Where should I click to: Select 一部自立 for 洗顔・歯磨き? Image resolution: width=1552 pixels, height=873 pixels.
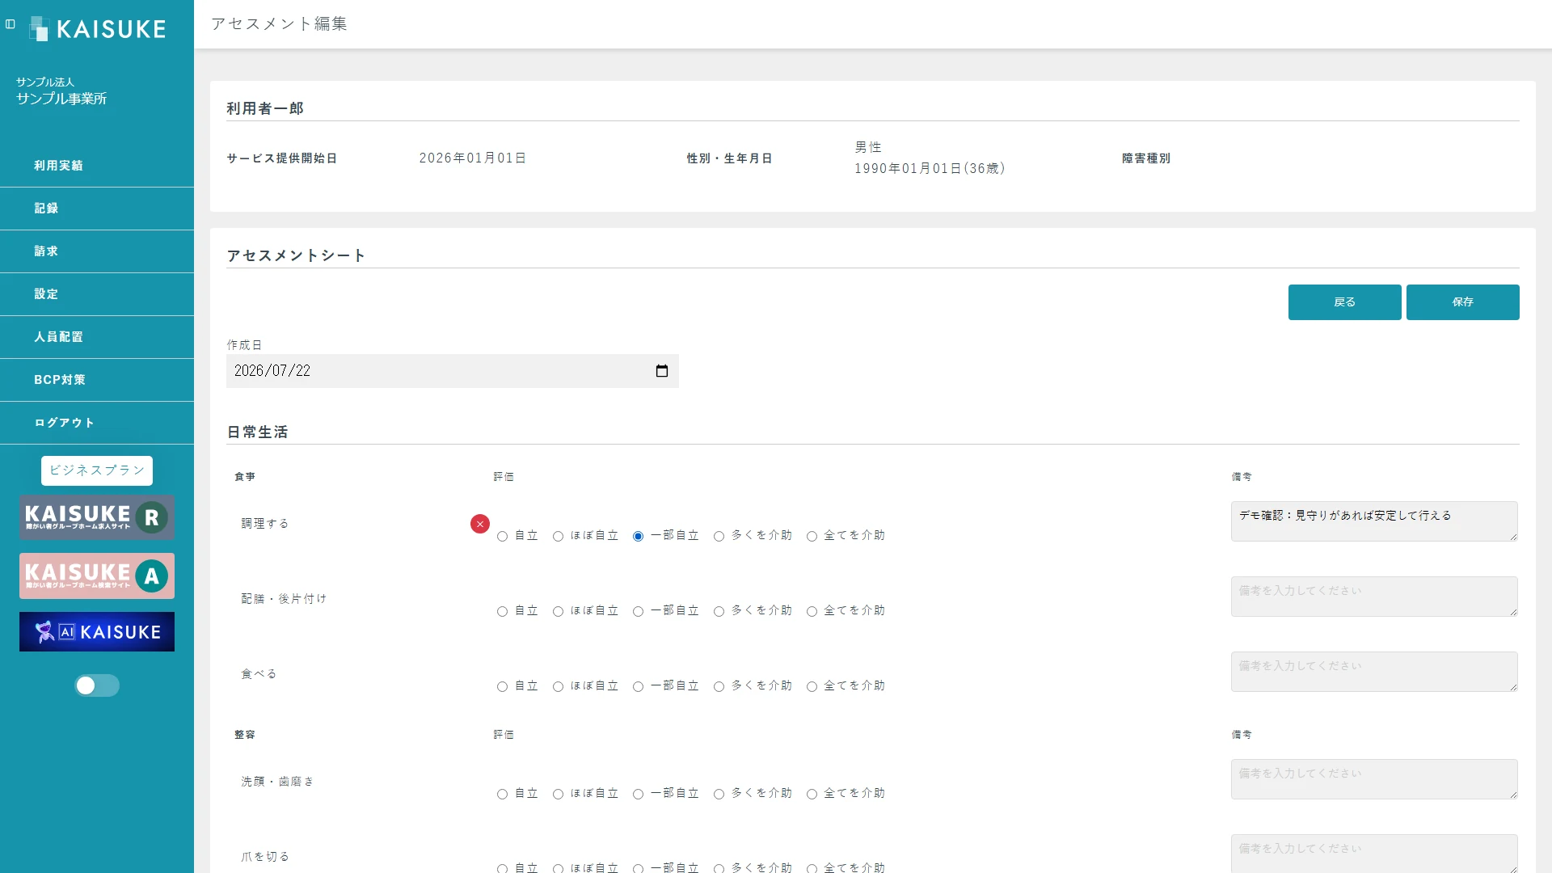point(638,794)
